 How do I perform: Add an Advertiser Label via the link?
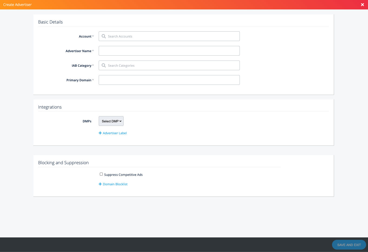pos(115,133)
